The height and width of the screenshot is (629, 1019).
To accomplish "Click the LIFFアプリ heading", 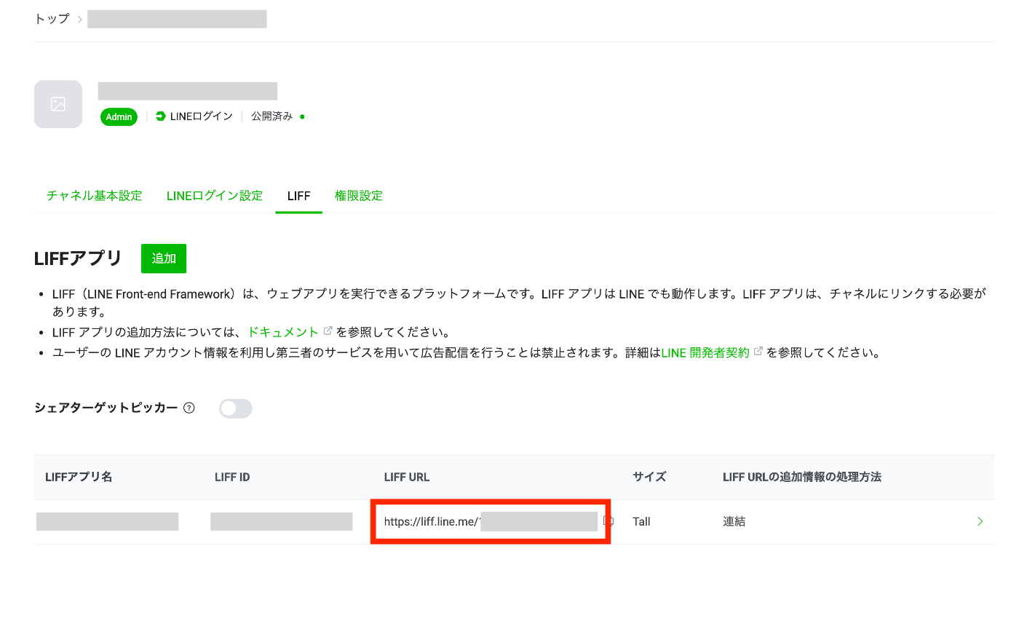I will pyautogui.click(x=79, y=258).
